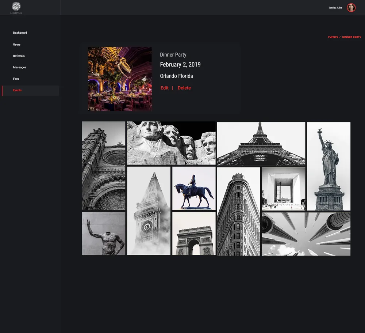
Task: Open the Referrals page
Action: point(19,56)
